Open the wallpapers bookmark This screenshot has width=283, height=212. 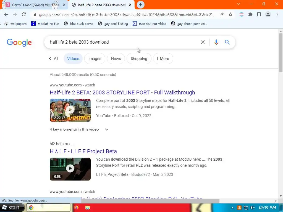pyautogui.click(x=15, y=24)
